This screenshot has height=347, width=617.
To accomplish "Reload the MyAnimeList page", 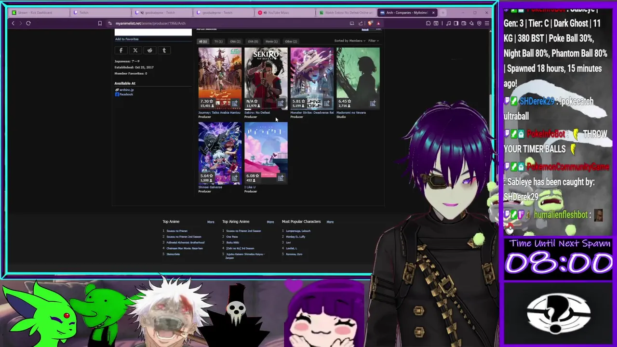I will [x=28, y=23].
